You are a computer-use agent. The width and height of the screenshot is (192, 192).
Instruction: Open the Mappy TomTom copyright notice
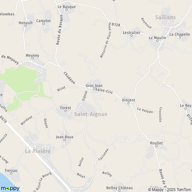click(x=170, y=190)
